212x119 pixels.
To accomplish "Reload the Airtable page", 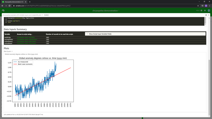I will (x=9, y=6).
